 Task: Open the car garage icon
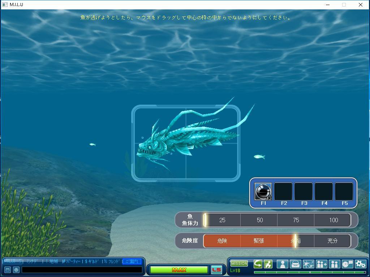[295, 264]
